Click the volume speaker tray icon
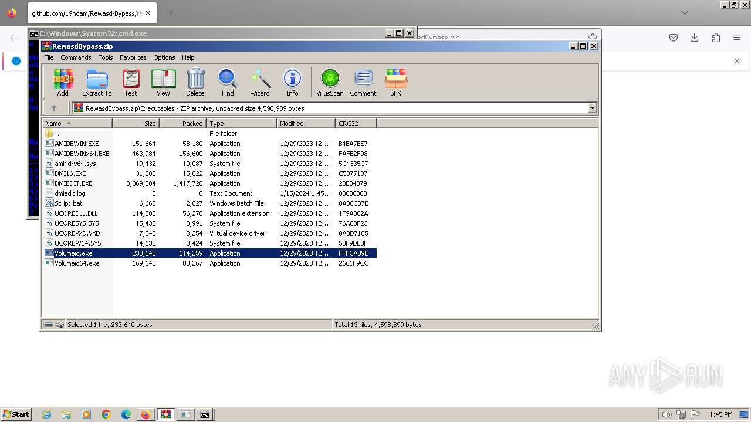 pyautogui.click(x=667, y=414)
